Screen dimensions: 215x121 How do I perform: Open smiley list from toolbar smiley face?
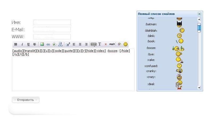click(x=125, y=44)
